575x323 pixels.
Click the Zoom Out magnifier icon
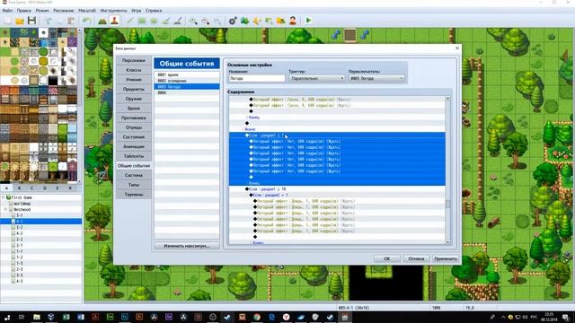click(x=205, y=21)
